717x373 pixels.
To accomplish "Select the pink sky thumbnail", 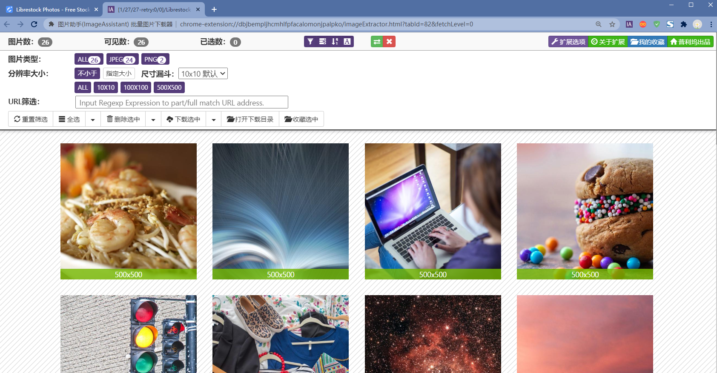I will 585,334.
